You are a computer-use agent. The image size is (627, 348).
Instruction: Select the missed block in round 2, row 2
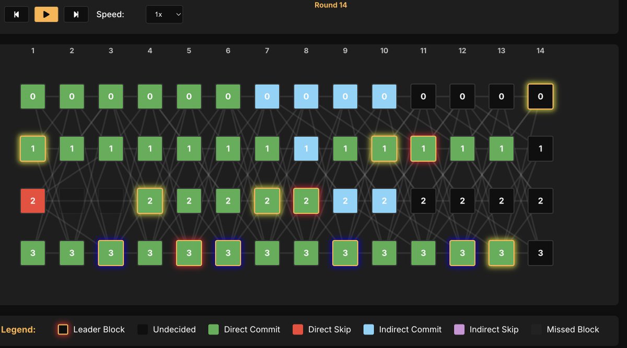point(72,201)
